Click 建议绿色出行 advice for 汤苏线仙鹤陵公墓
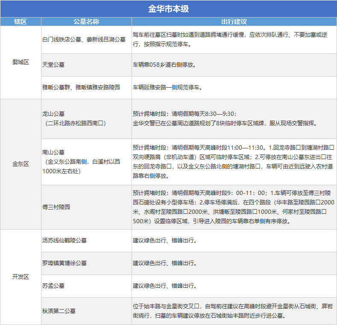 (165, 240)
